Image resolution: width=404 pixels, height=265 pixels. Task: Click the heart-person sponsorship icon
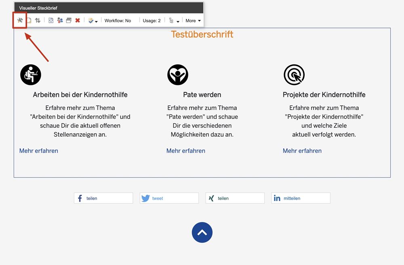178,75
